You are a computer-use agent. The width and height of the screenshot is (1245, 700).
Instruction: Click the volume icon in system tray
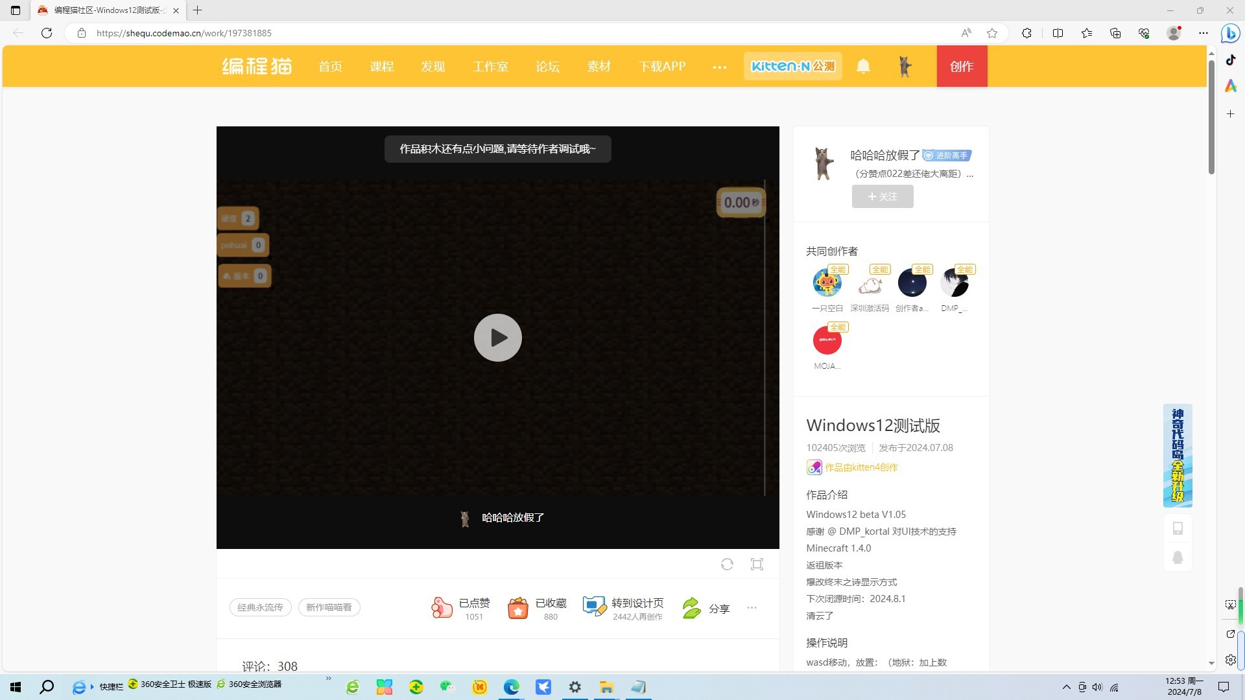tap(1097, 687)
